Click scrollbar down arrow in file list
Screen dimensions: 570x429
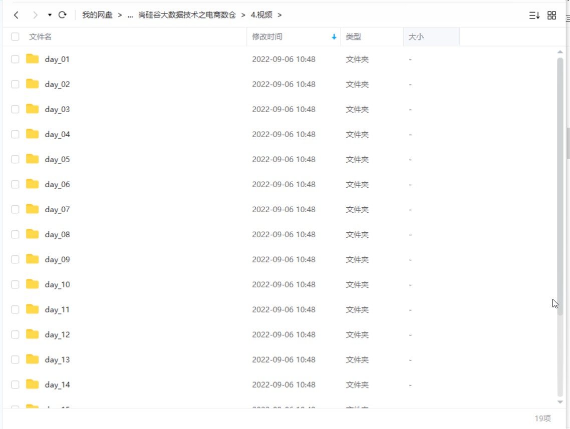560,402
